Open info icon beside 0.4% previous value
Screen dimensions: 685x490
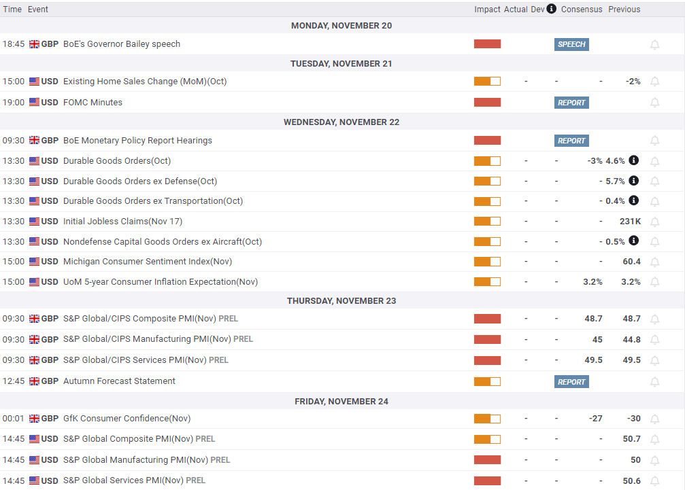pos(633,200)
